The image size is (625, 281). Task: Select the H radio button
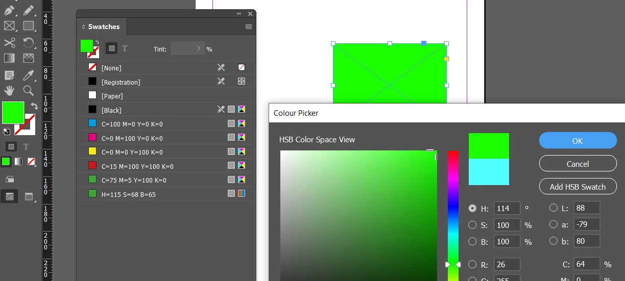pos(472,208)
